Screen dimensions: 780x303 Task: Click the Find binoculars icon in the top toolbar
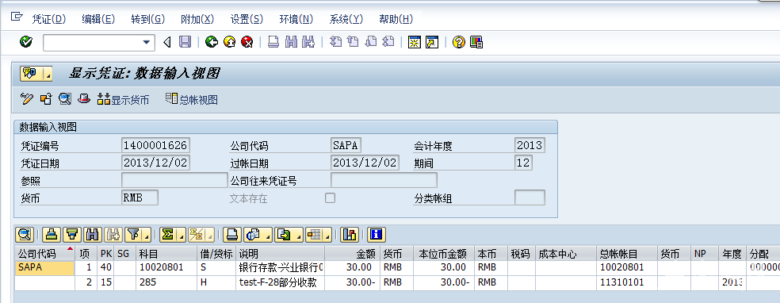point(291,42)
